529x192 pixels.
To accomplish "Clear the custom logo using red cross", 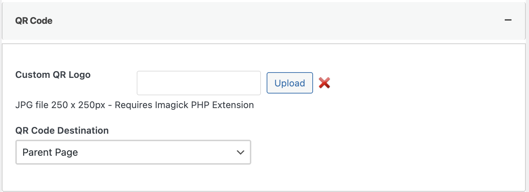I will (x=324, y=83).
